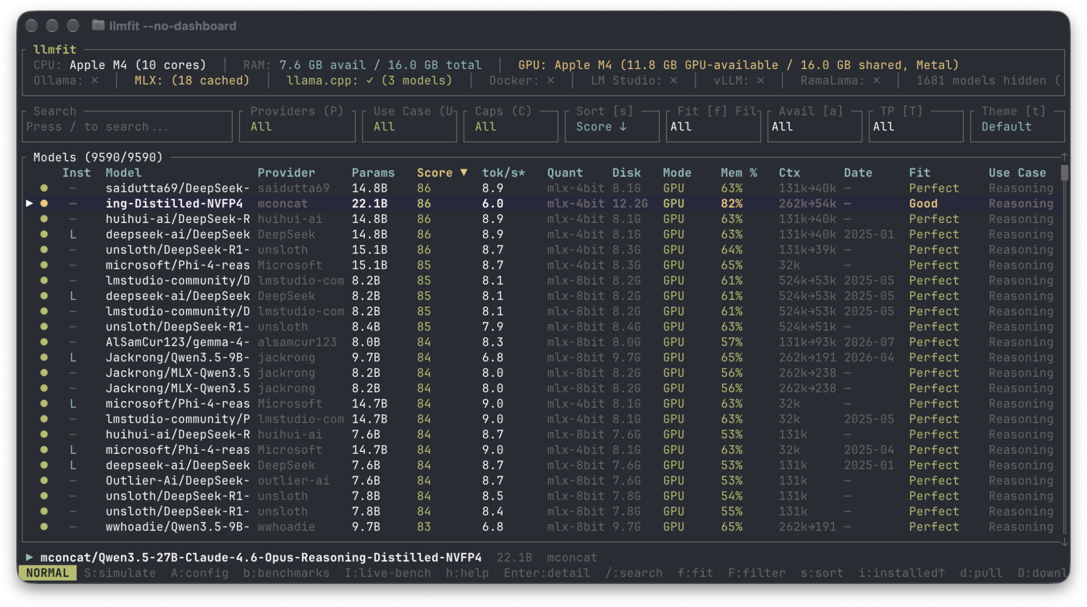
Task: Click the Disk column header
Action: coord(626,173)
